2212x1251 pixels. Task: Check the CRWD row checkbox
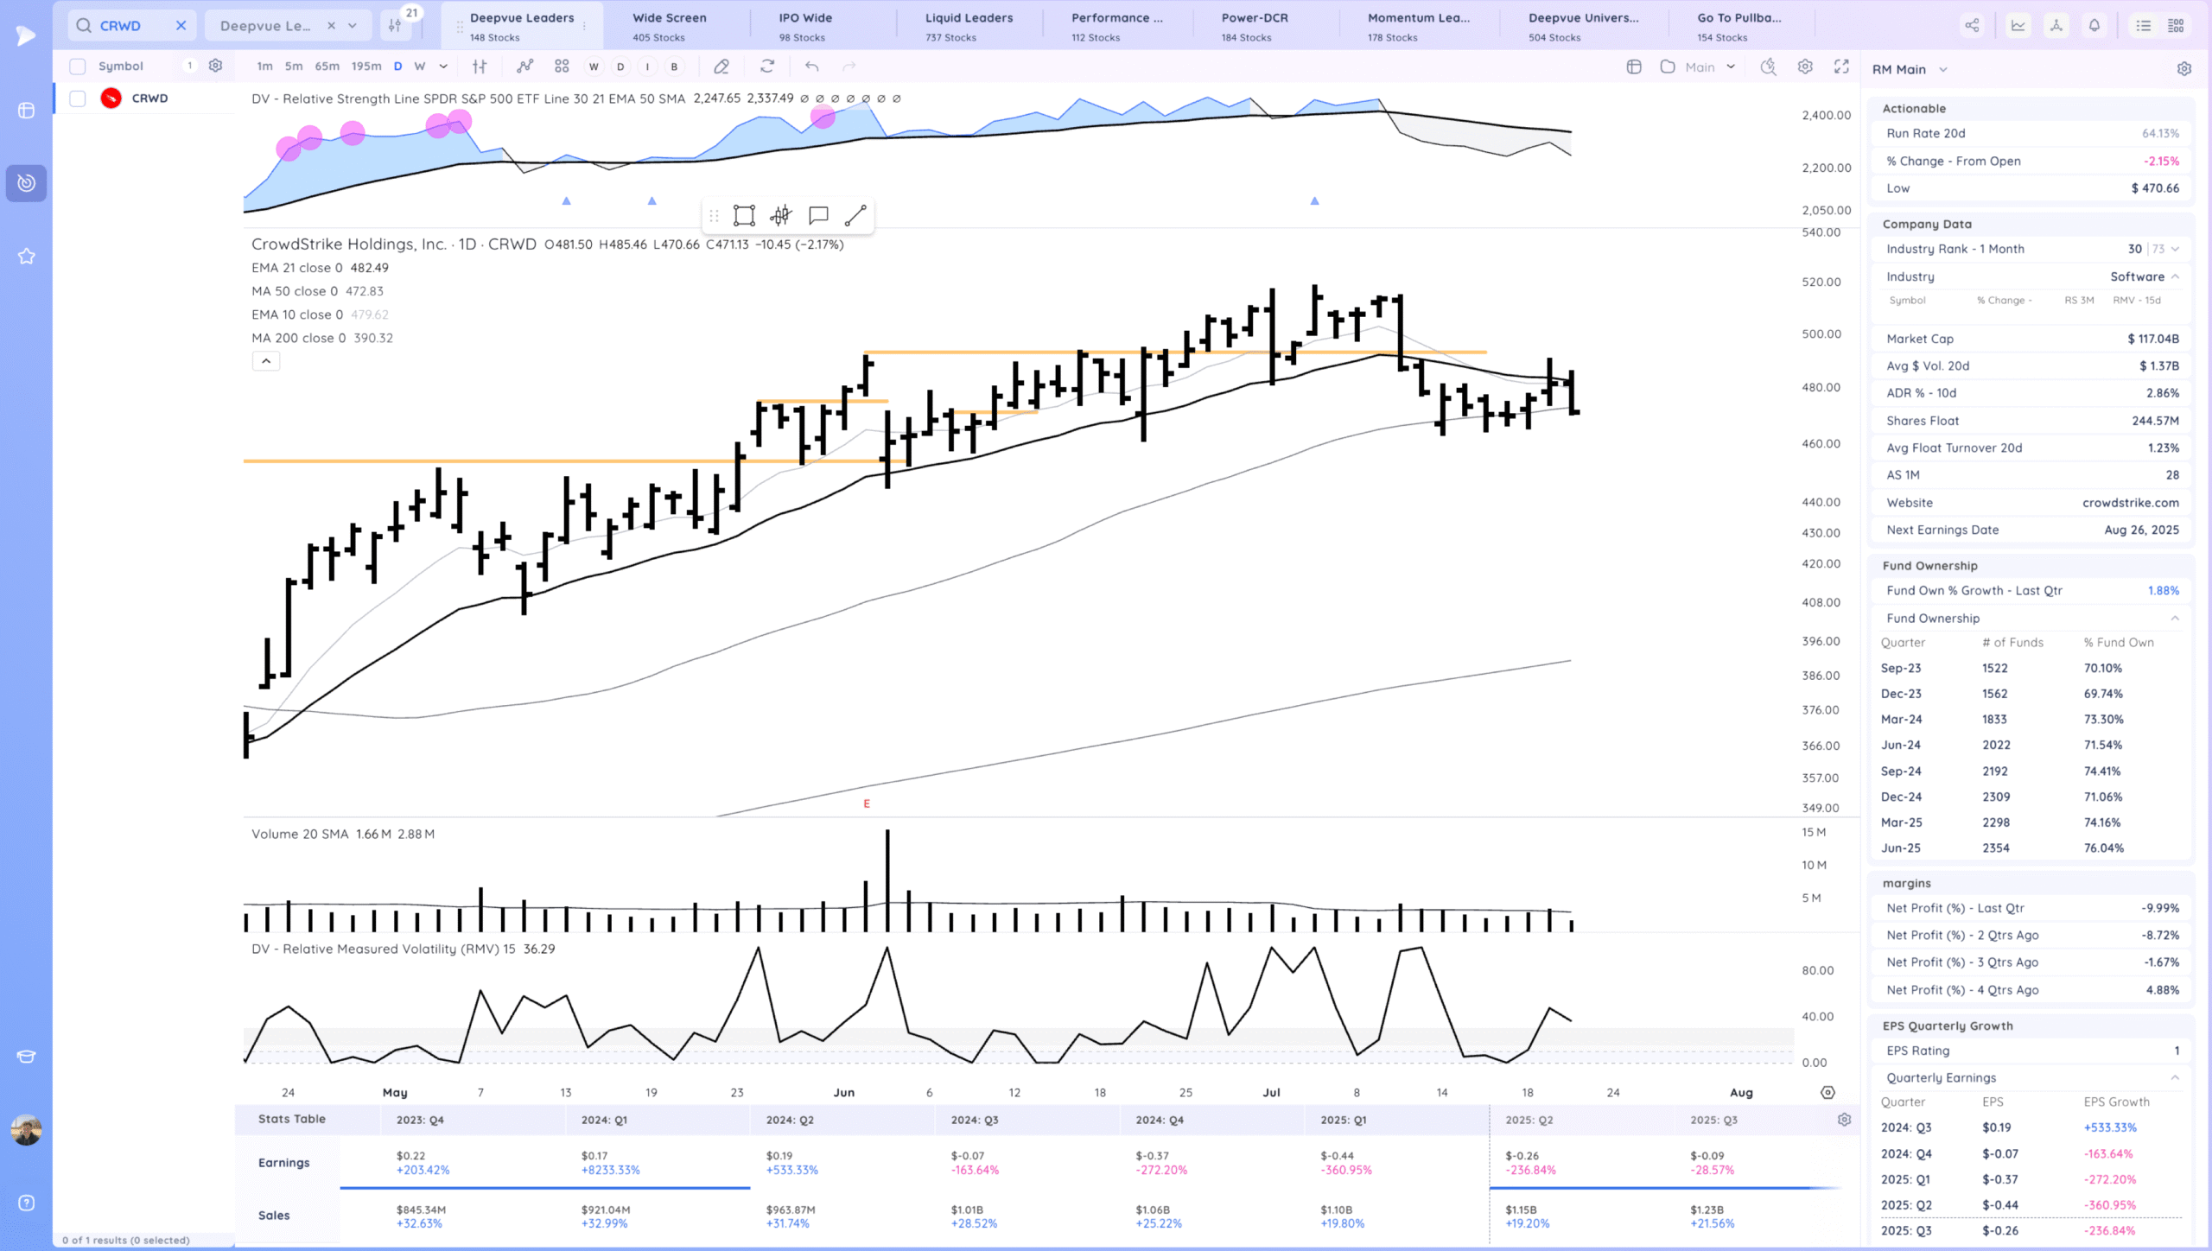click(78, 98)
